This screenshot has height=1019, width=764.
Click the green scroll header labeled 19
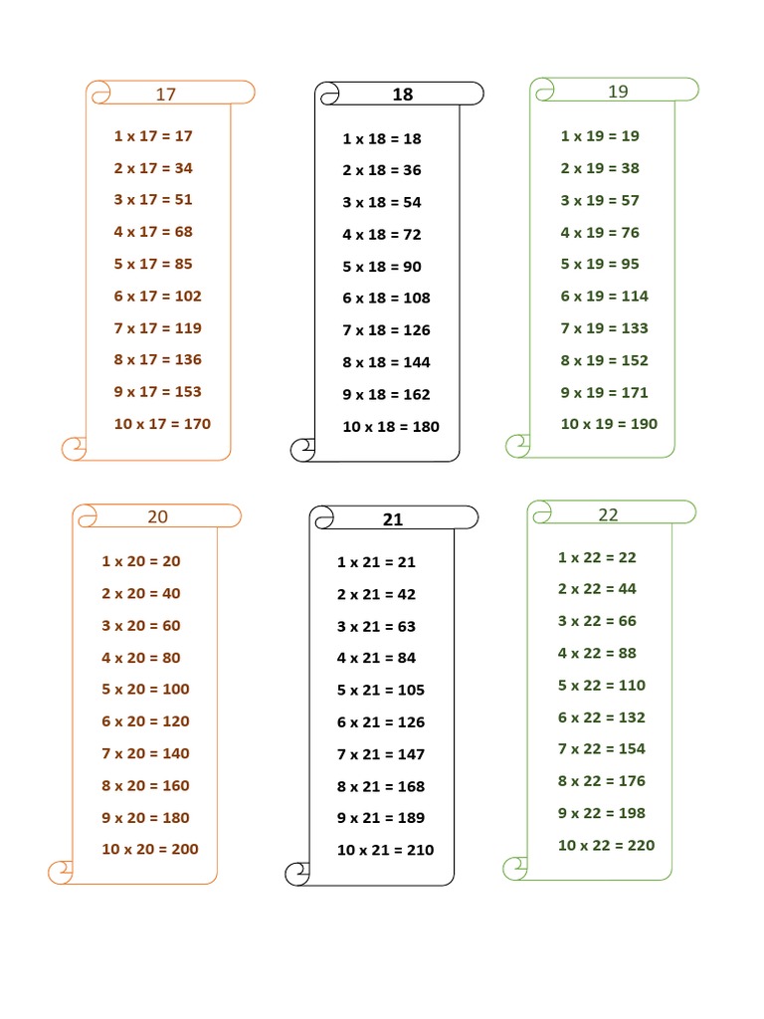(x=618, y=92)
